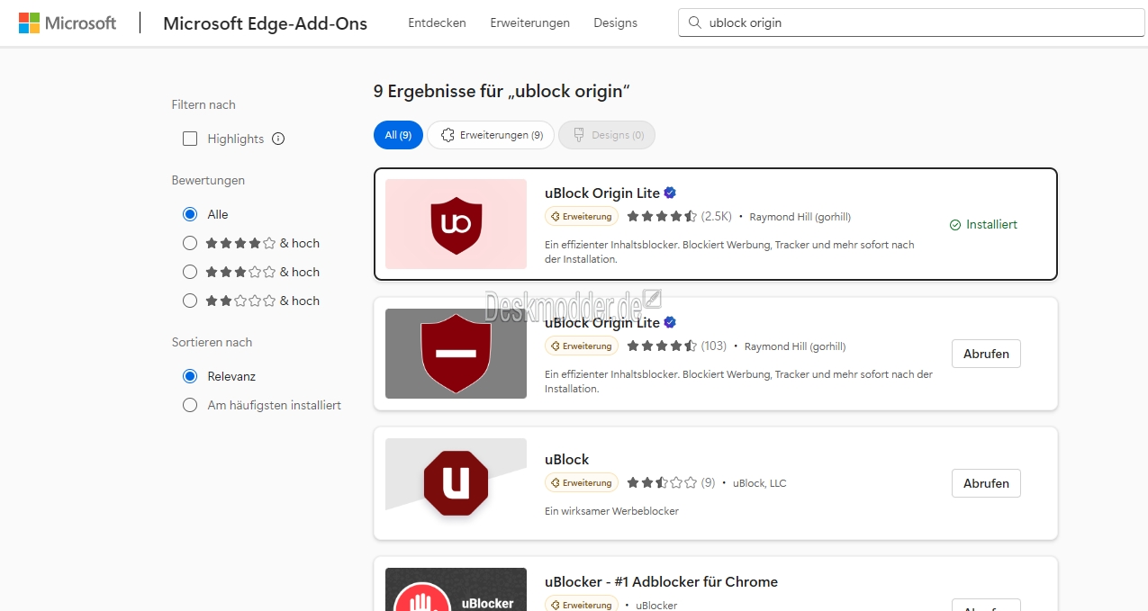Click star rating with (9) reviews
The height and width of the screenshot is (611, 1148).
point(662,483)
